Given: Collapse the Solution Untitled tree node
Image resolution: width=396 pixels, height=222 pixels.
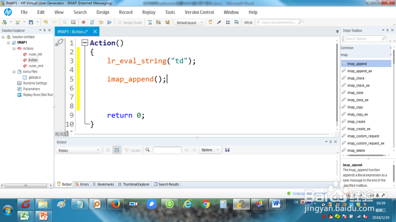Looking at the screenshot, I should (3, 37).
